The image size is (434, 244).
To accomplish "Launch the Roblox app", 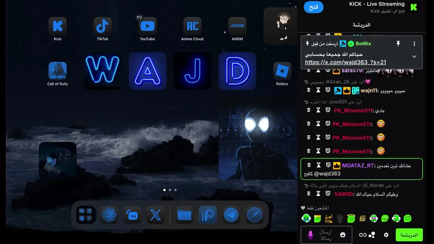I will coord(282,71).
